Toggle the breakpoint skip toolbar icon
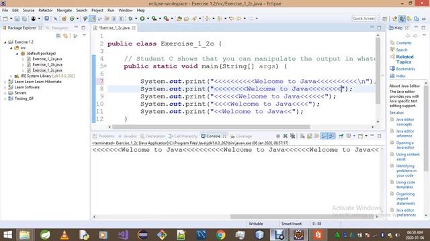 55,19
